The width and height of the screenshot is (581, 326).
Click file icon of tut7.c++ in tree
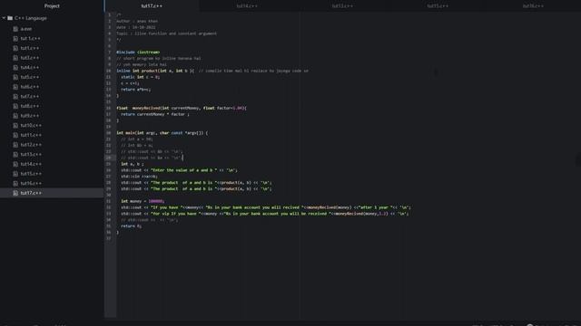(15, 96)
